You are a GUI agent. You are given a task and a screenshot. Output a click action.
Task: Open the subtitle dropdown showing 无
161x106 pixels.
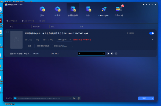tap(92, 54)
